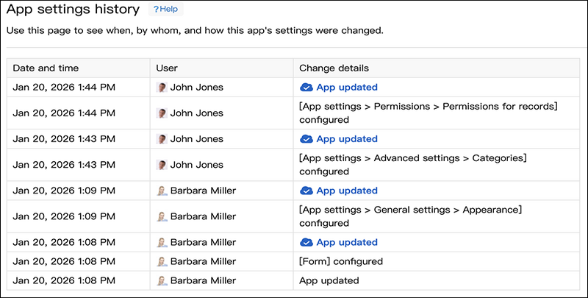The height and width of the screenshot is (298, 588).
Task: Click the User column header
Action: (167, 68)
